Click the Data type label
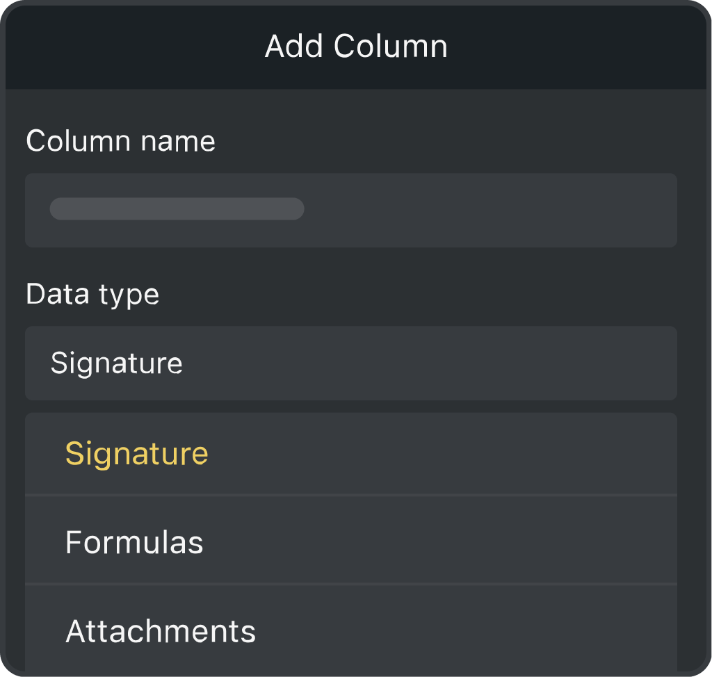712x677 pixels. [x=92, y=294]
